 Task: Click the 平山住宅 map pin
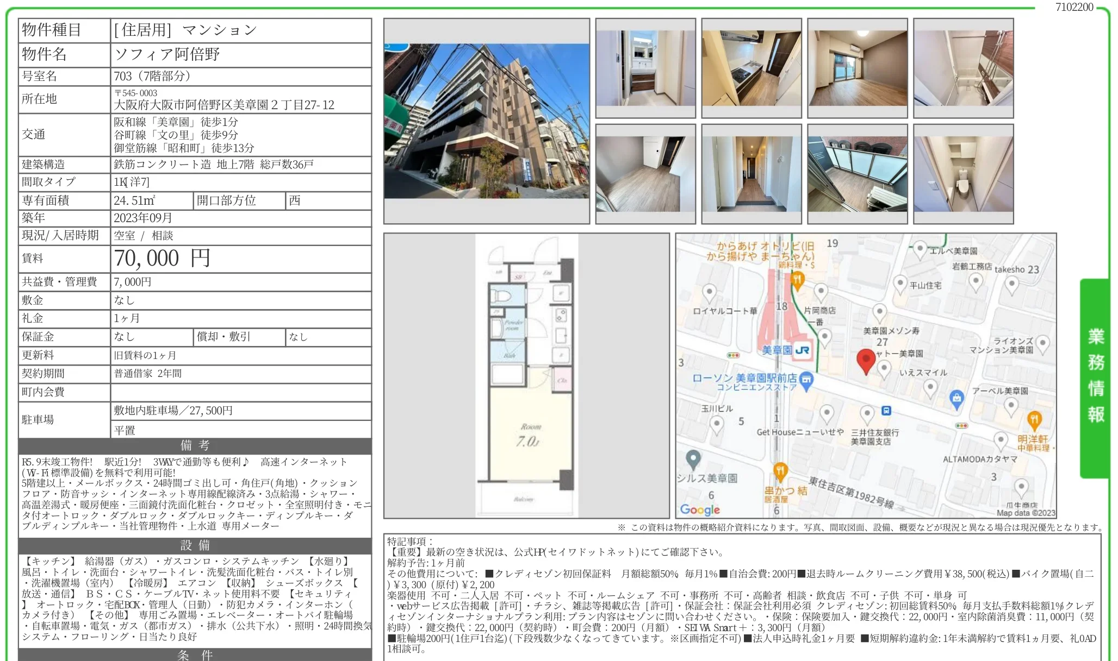[x=900, y=284]
